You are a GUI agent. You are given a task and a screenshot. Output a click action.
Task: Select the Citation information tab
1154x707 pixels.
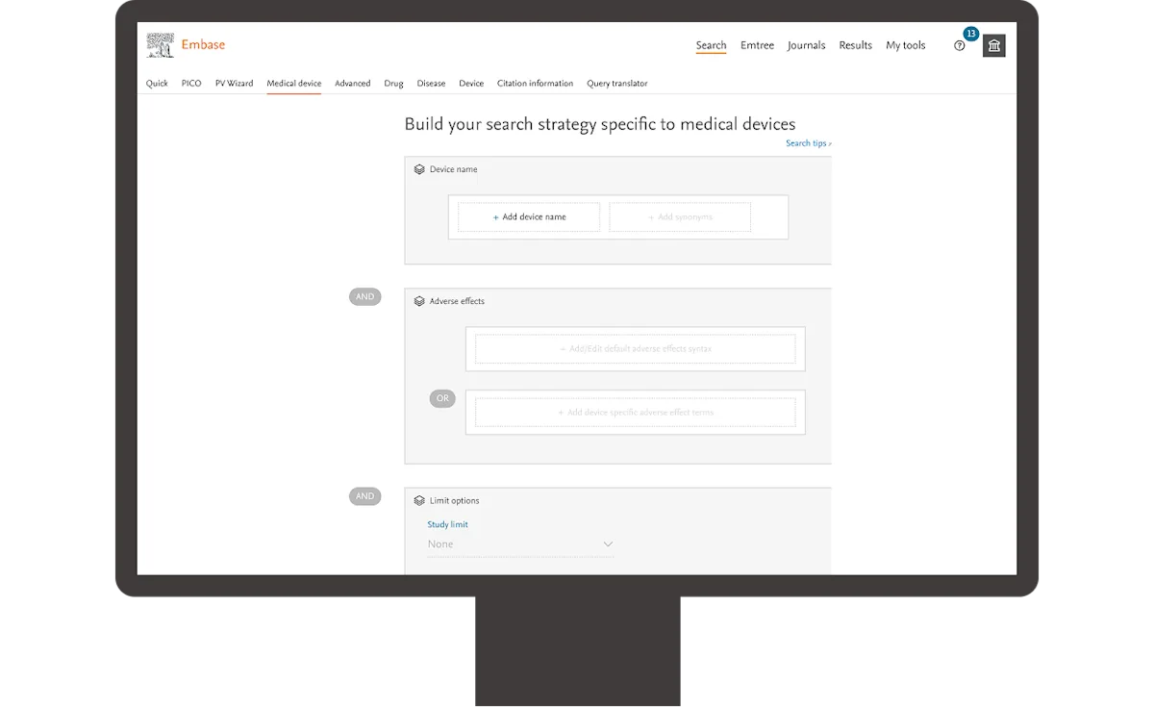click(x=536, y=84)
